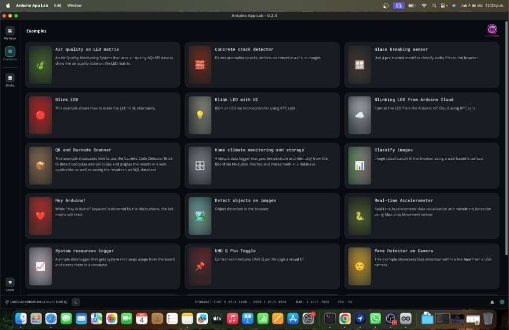Open the Window menu

[x=75, y=5]
